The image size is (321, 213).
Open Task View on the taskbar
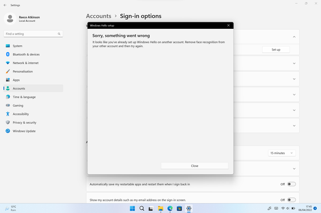pos(151,209)
